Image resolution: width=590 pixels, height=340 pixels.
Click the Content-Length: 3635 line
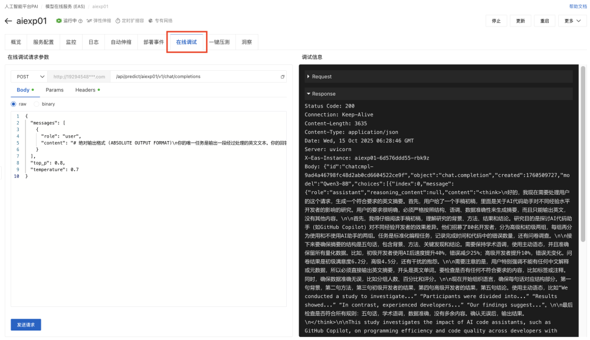336,123
